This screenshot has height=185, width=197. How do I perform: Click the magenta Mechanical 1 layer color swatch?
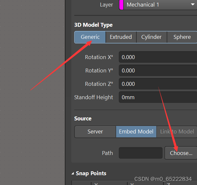coord(121,5)
